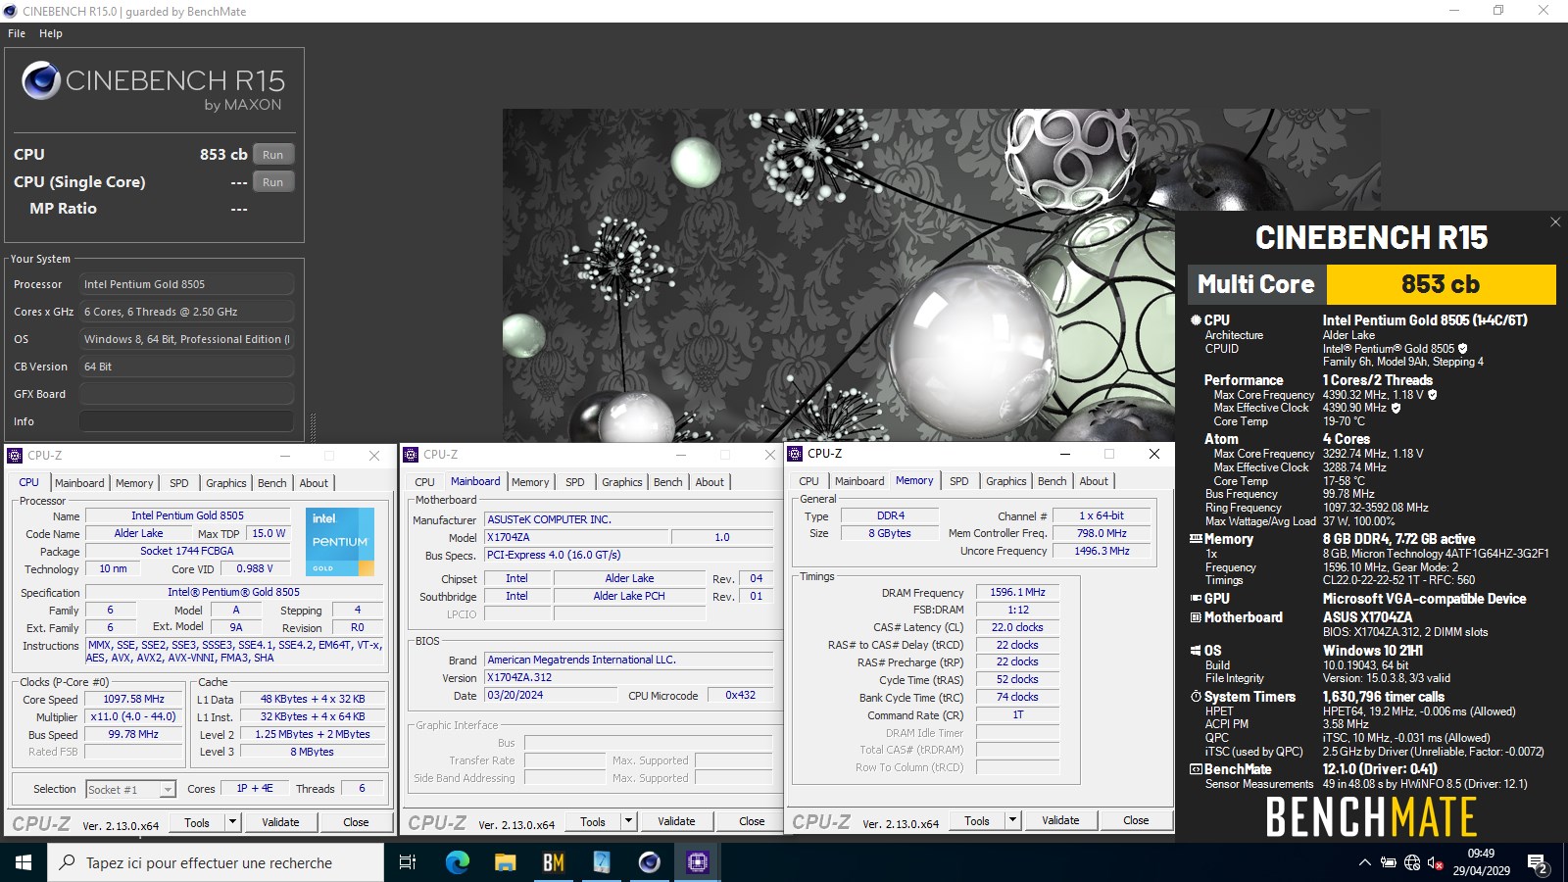The image size is (1568, 882).
Task: Click the Multiplier value x11.0 (4.0 - 44.0)
Action: pos(133,717)
